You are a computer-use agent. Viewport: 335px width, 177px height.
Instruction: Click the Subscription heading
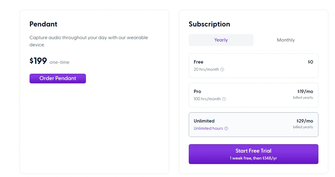209,24
